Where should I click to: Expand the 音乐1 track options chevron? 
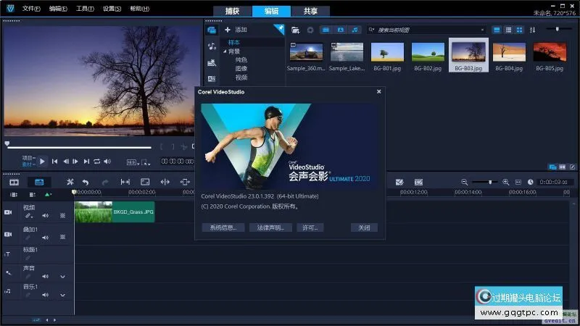click(x=62, y=295)
